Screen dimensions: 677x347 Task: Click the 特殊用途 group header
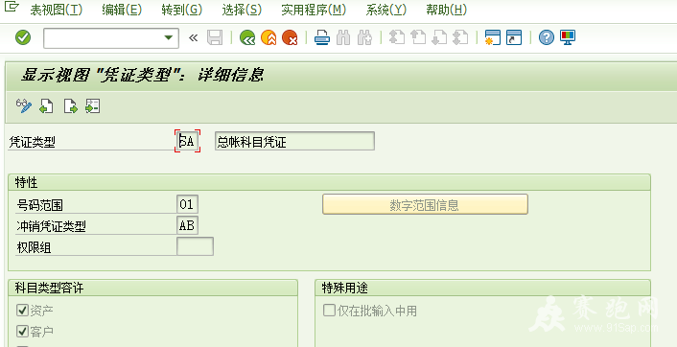coord(344,288)
